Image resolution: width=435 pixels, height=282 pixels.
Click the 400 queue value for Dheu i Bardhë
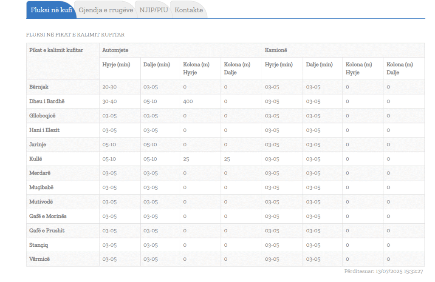[188, 101]
